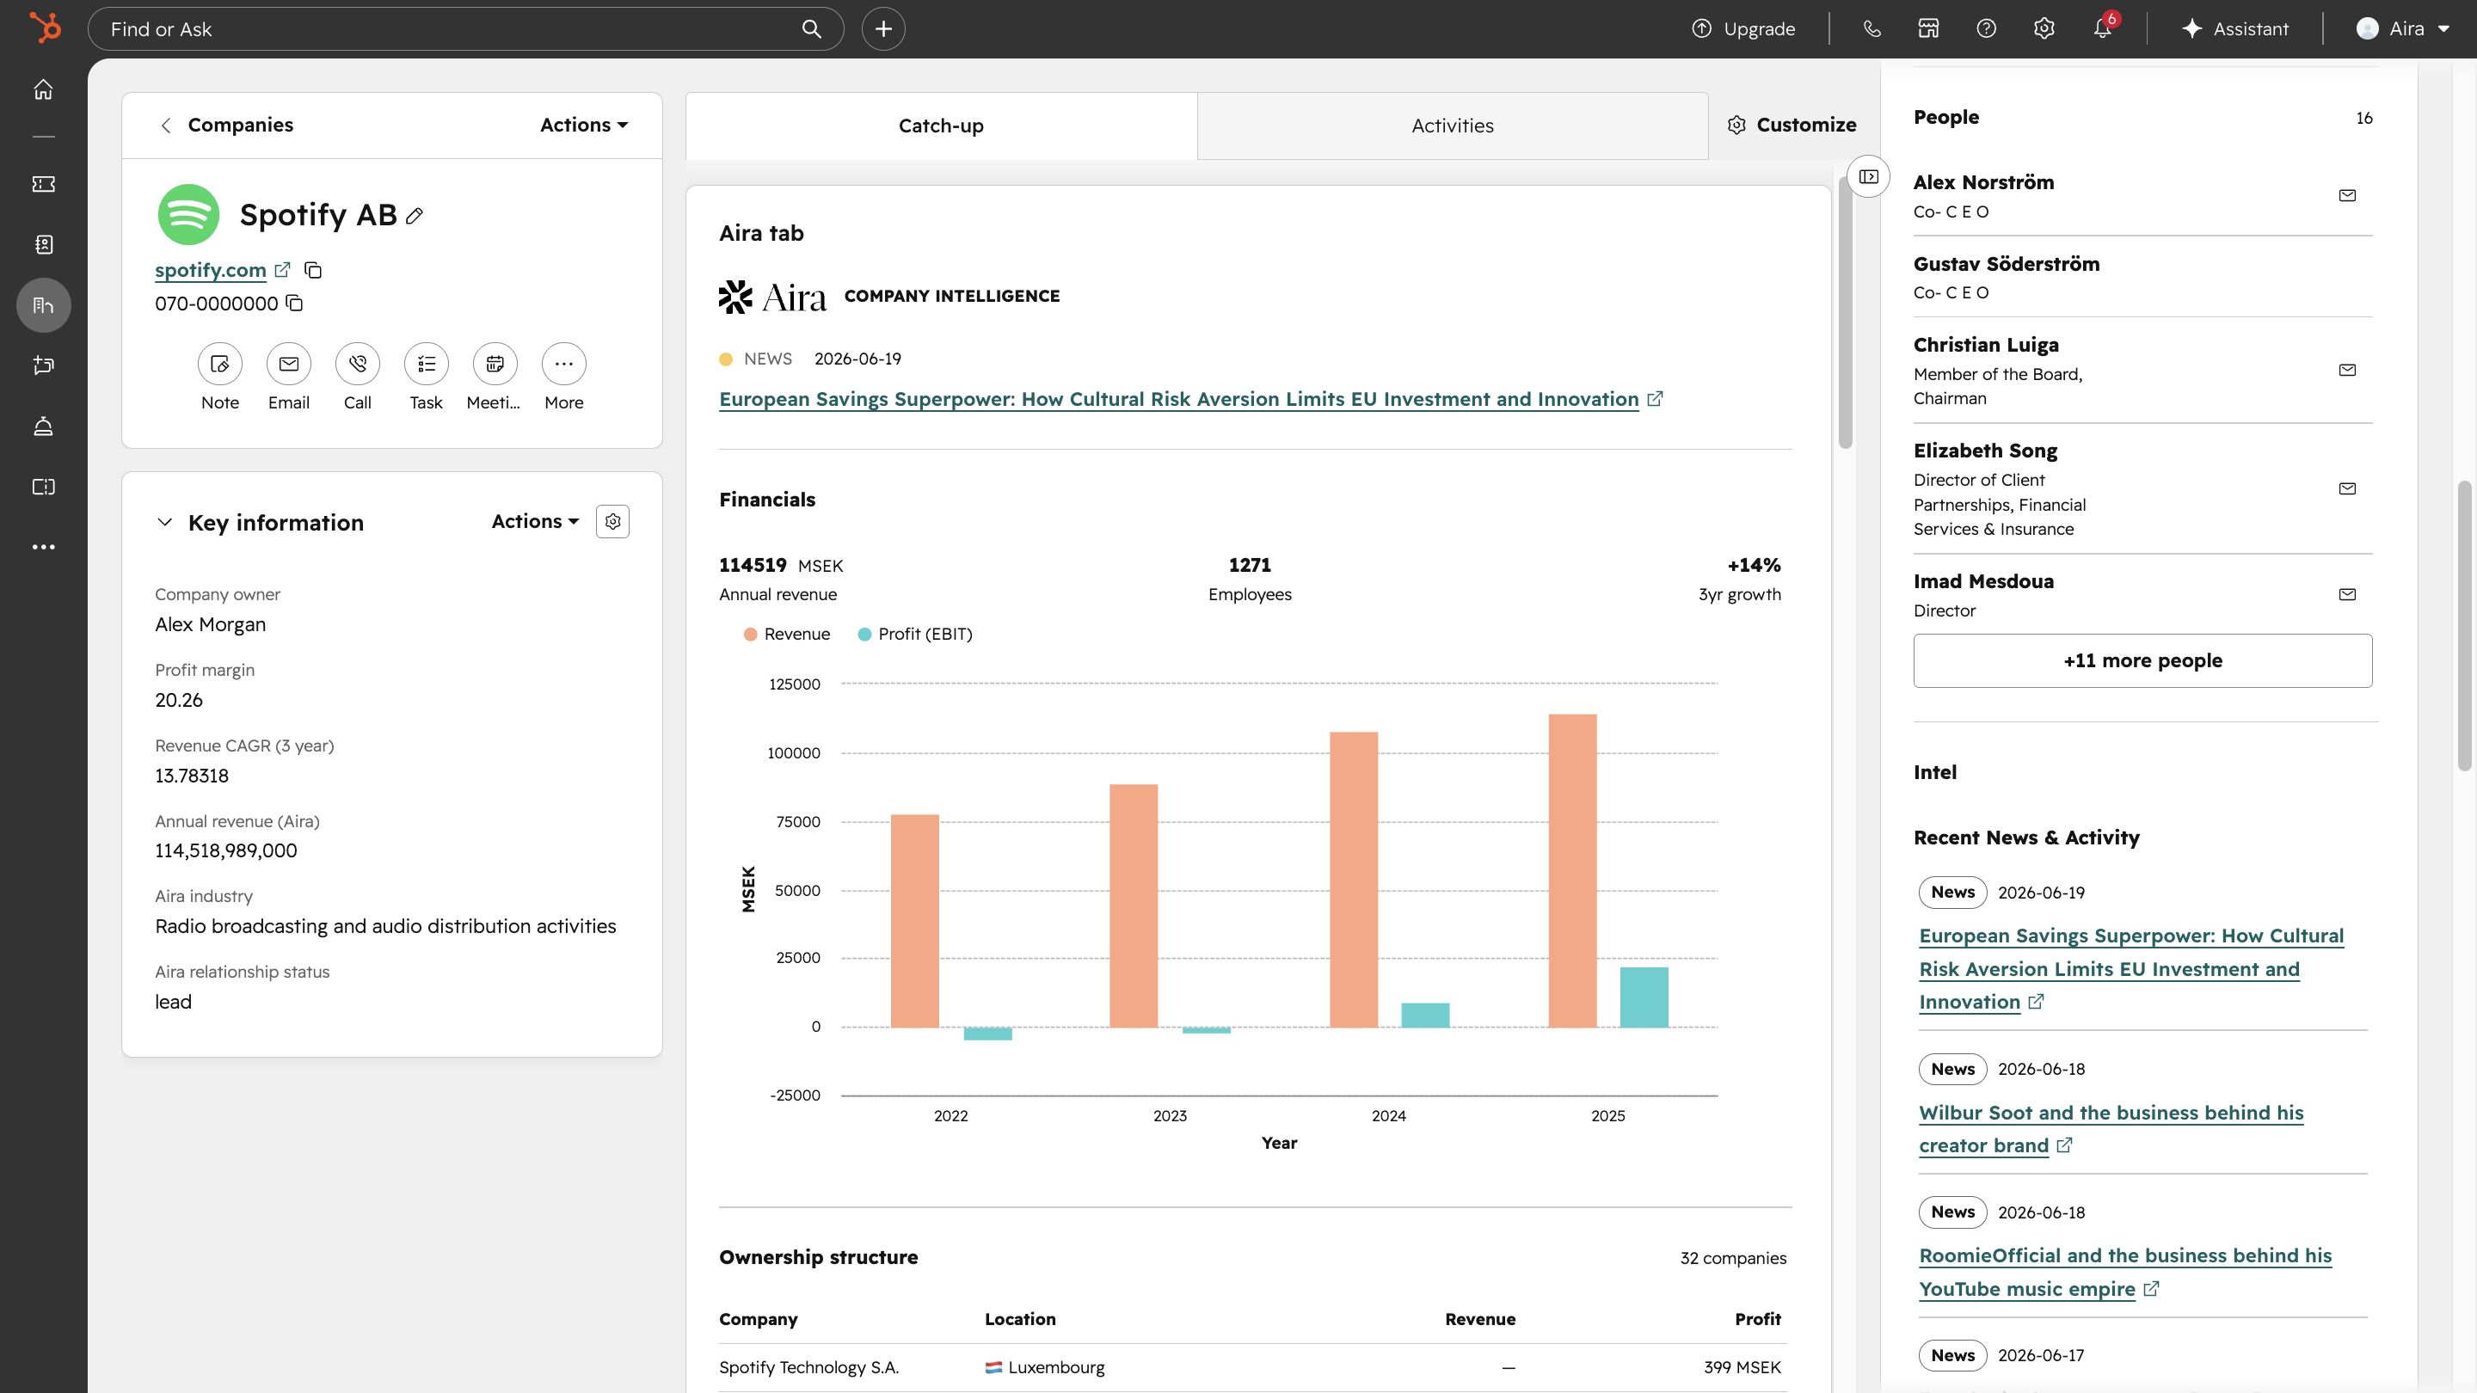Email Alex Norström via envelope icon
The width and height of the screenshot is (2477, 1393).
tap(2347, 196)
